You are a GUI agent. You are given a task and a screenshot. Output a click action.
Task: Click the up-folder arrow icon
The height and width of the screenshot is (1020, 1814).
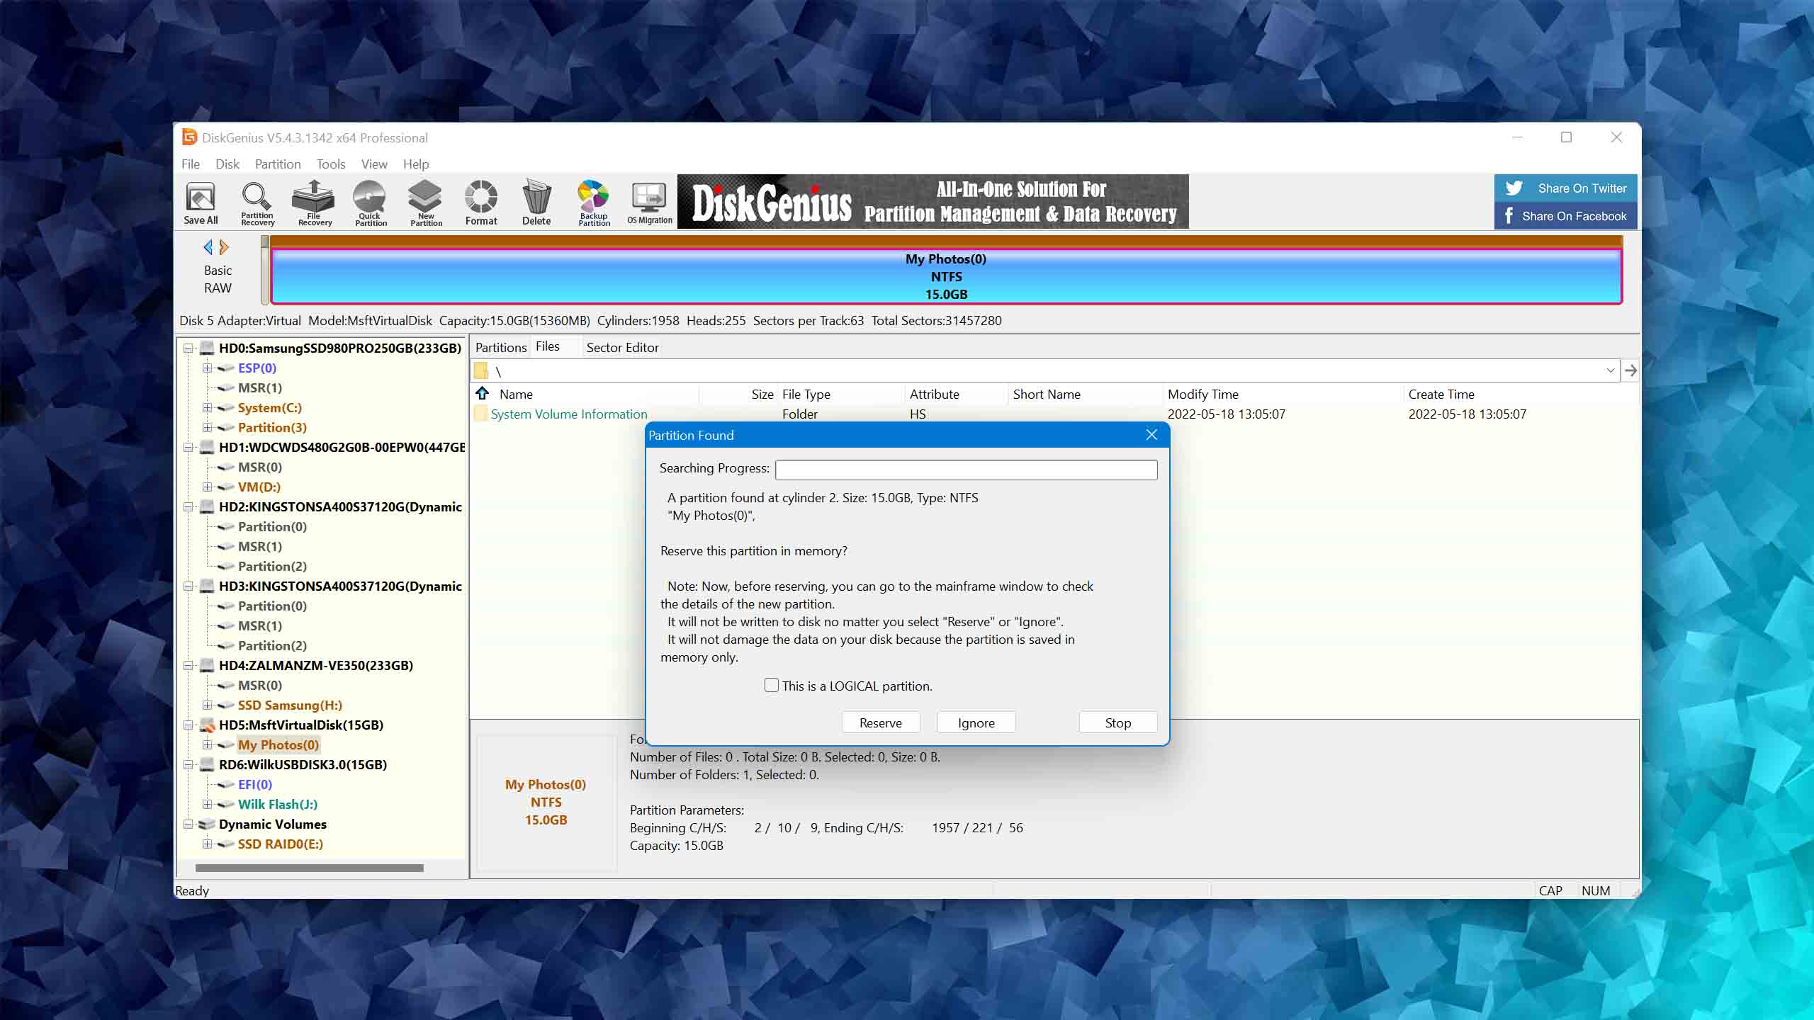point(483,394)
